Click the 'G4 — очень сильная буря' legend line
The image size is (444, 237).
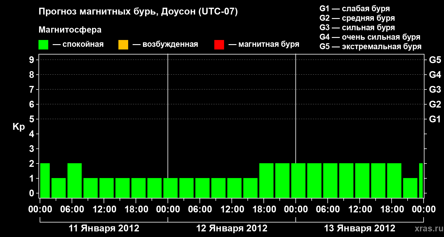370,37
